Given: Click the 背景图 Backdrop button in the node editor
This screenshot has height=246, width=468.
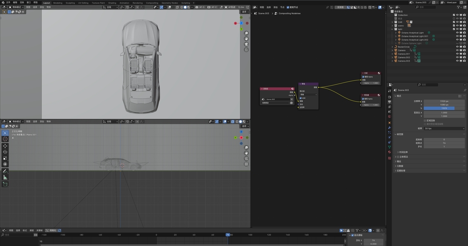Looking at the screenshot, I should pos(339,7).
